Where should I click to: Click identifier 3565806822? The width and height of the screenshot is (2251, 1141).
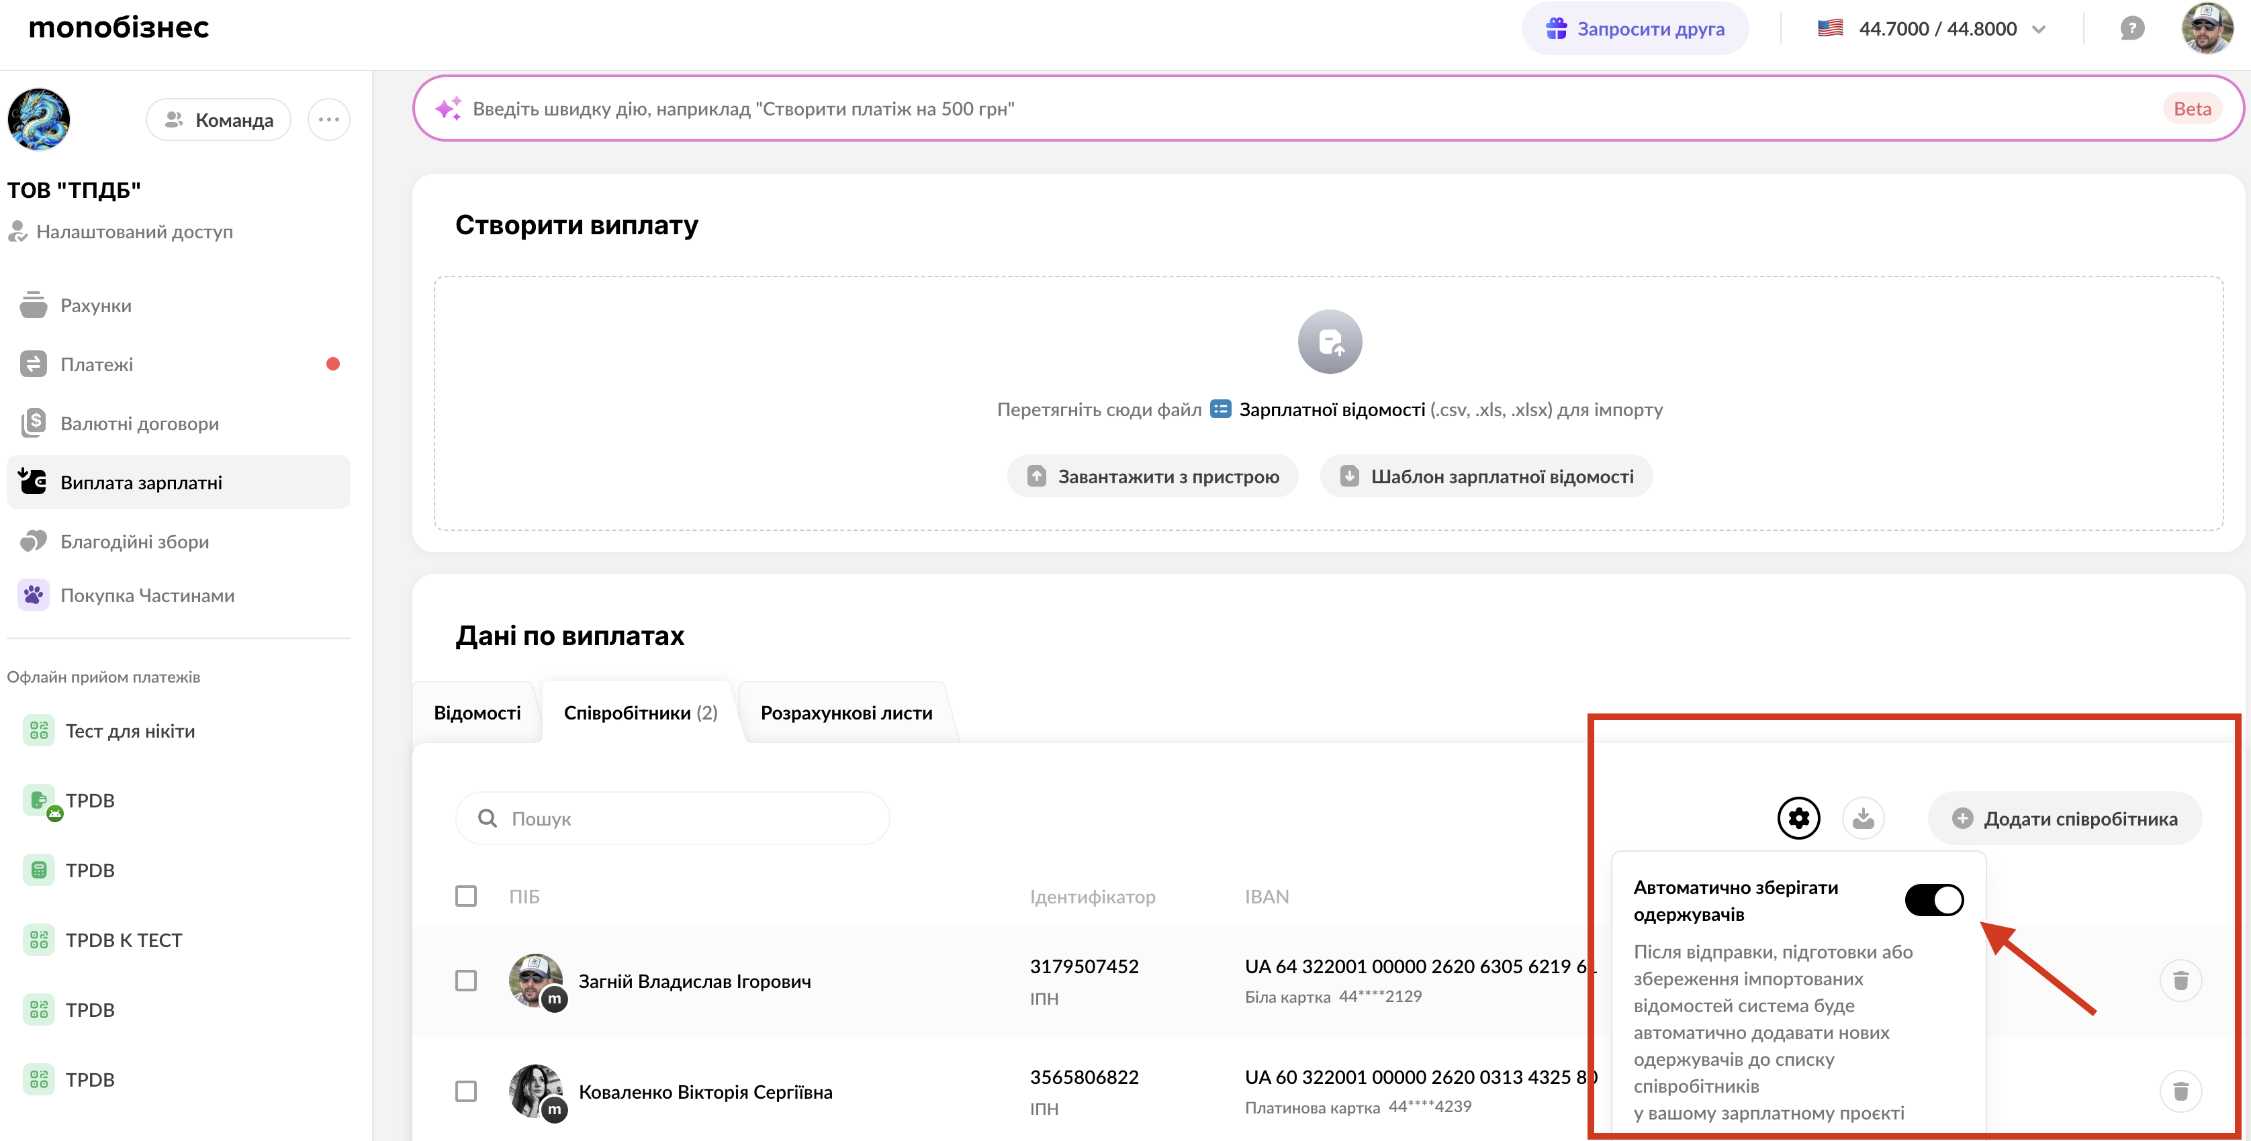(x=1085, y=1077)
